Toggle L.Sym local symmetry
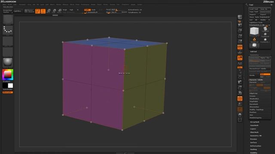Viewport: 275px width, 154px height. coord(240,64)
